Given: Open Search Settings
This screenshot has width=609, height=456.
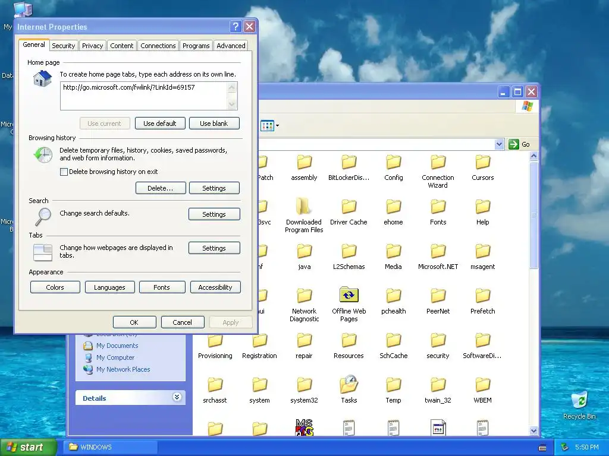Looking at the screenshot, I should pos(214,214).
